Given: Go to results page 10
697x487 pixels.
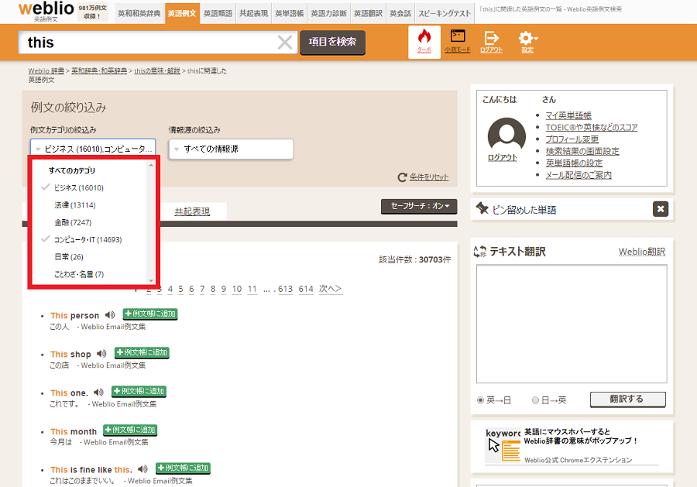Looking at the screenshot, I should pos(237,289).
